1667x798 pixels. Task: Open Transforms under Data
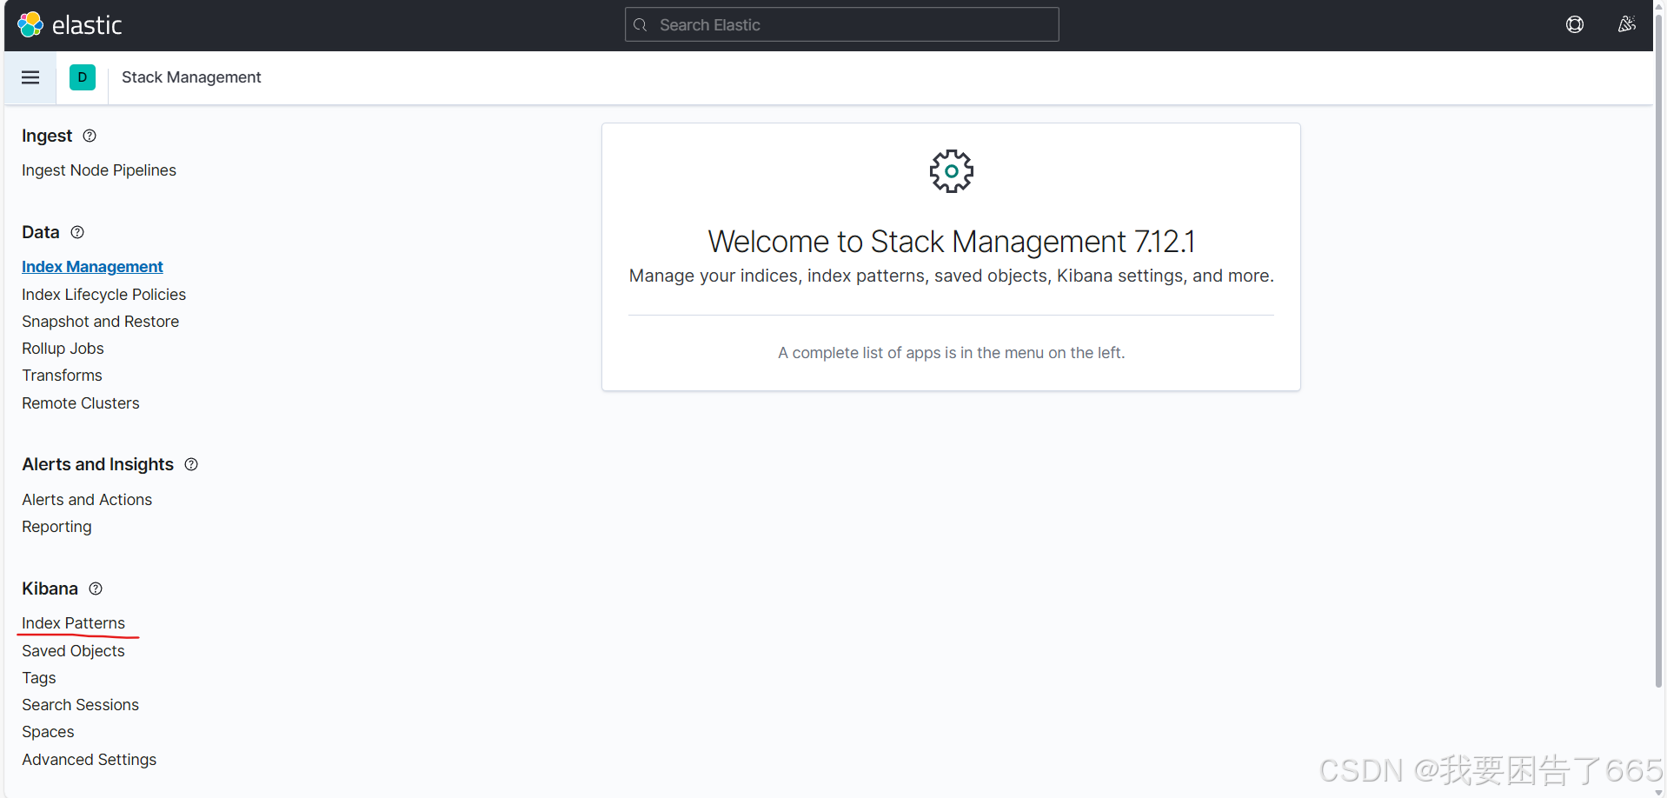tap(62, 376)
